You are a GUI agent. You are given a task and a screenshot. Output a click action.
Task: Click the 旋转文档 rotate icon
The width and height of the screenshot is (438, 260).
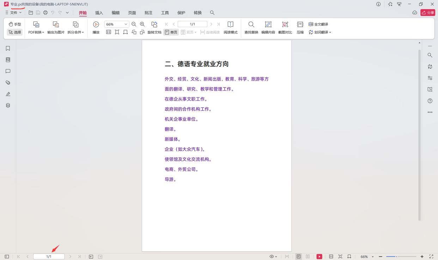pyautogui.click(x=154, y=24)
